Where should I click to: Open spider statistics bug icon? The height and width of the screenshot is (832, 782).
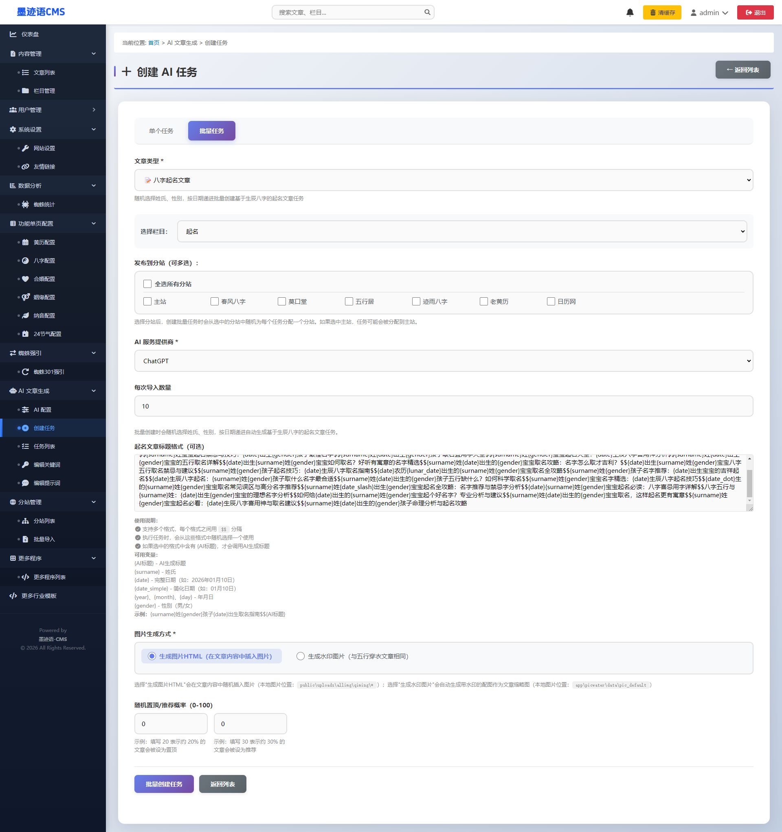click(x=26, y=204)
